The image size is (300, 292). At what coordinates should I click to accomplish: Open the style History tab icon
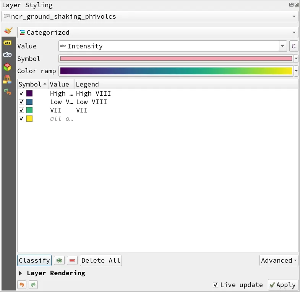pos(7,91)
